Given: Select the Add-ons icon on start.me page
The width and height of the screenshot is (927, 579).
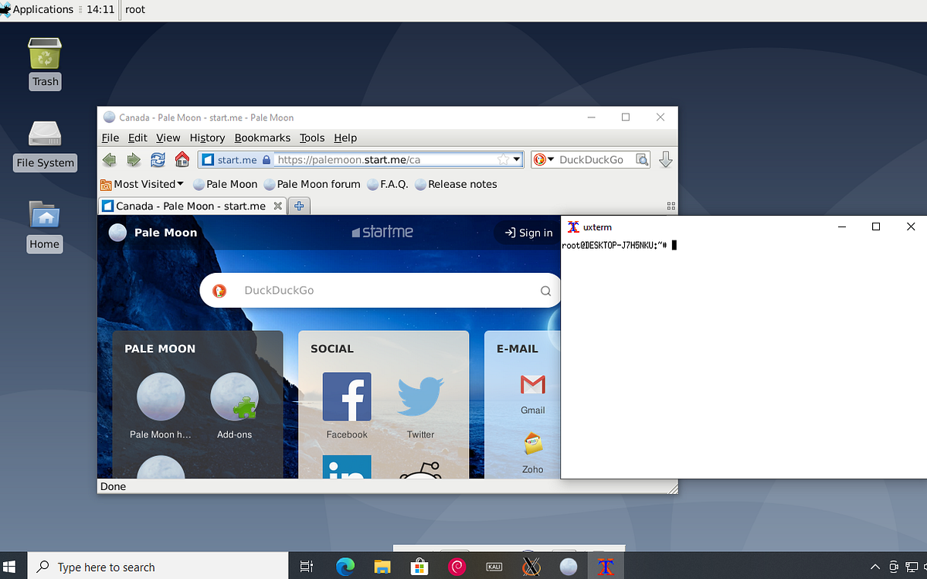Looking at the screenshot, I should [234, 395].
